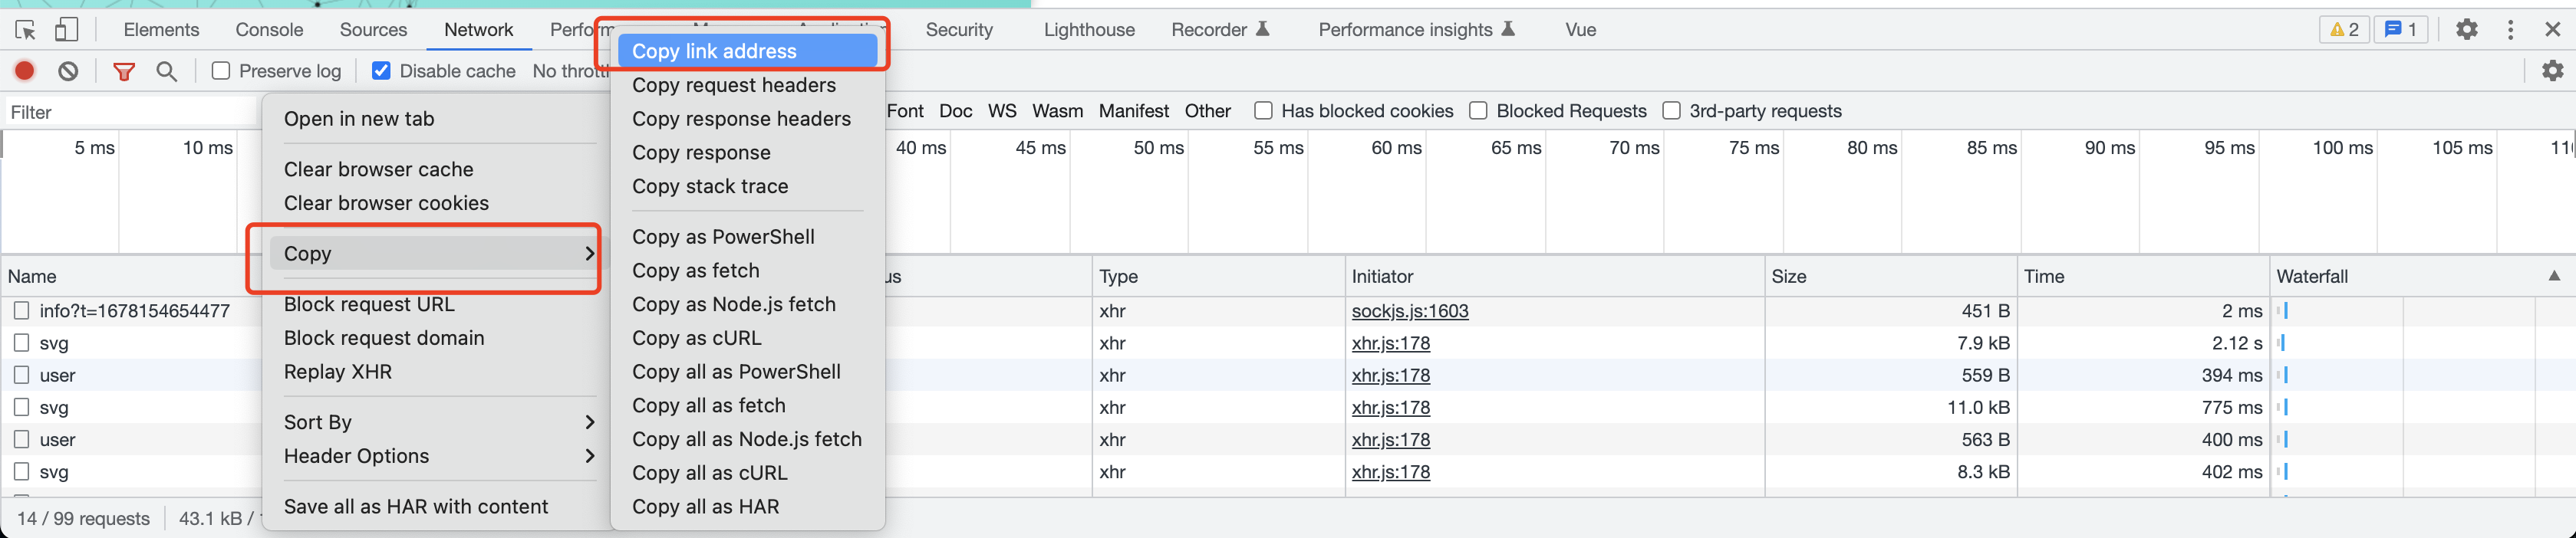The image size is (2576, 538).
Task: Check Has blocked cookies filter
Action: pos(1263,111)
